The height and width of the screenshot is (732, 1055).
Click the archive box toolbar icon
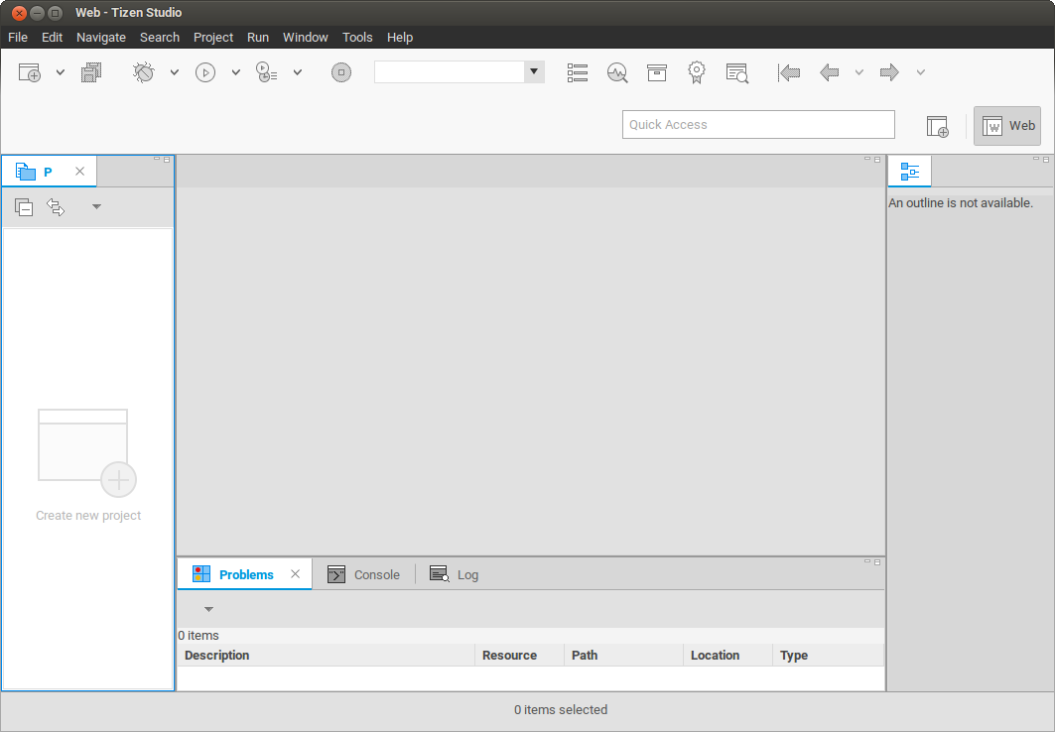click(656, 72)
